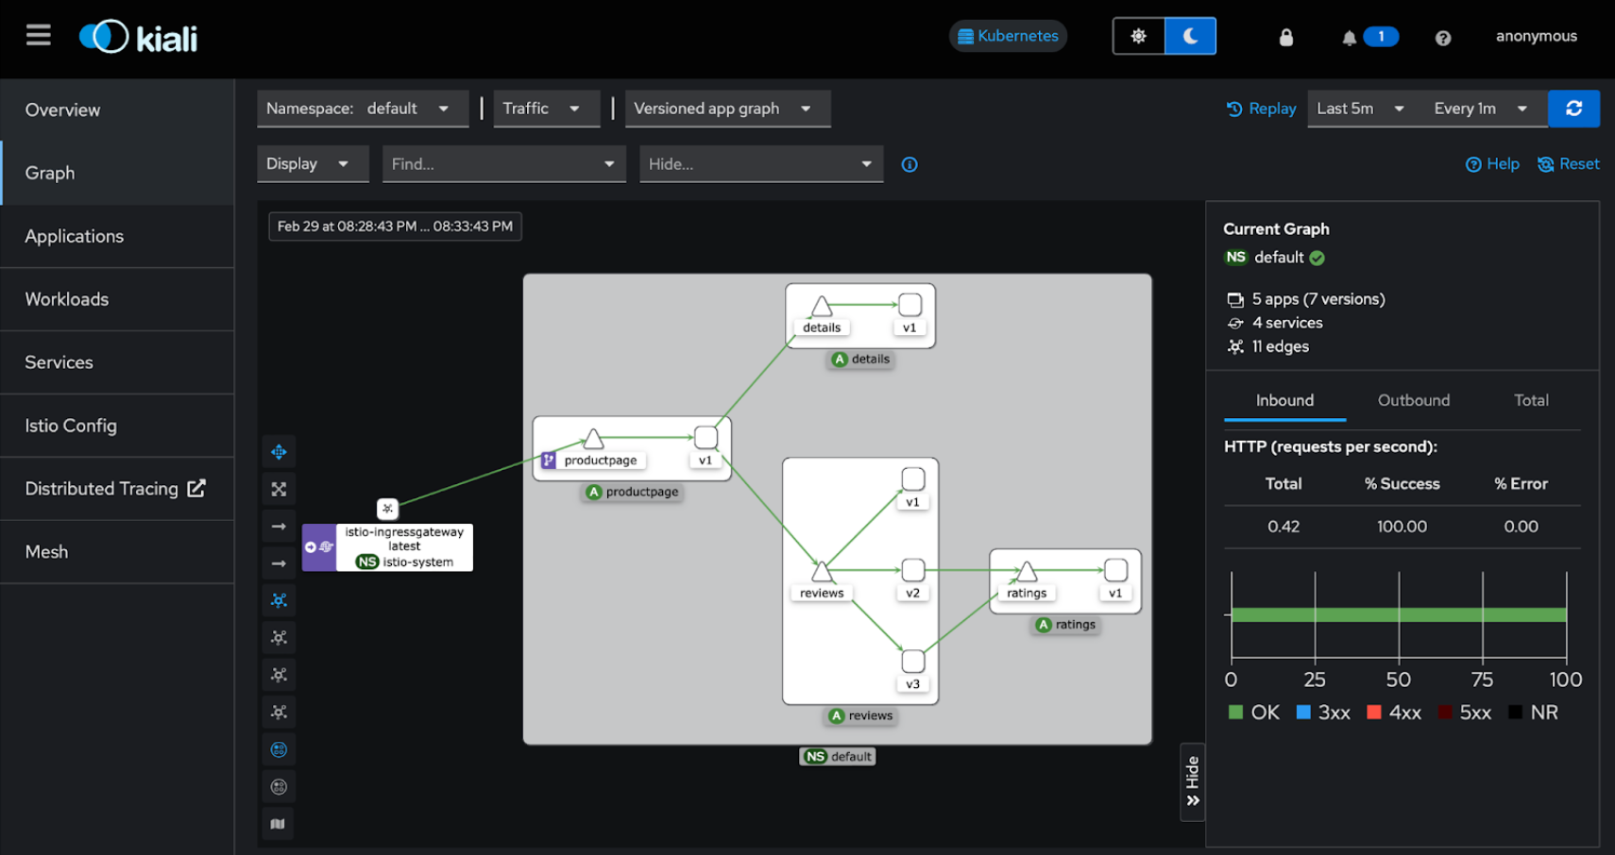Screen dimensions: 1615x855
Task: Toggle the drag/pan mode graph tool
Action: [x=279, y=452]
